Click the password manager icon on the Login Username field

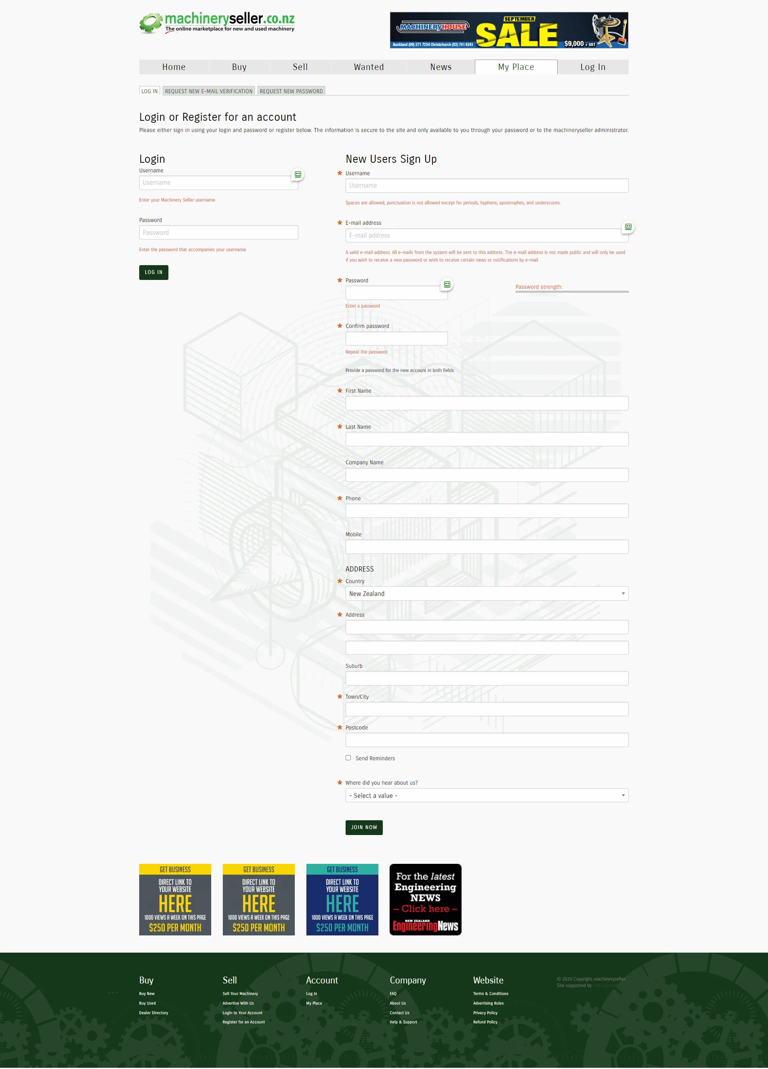[x=298, y=174]
